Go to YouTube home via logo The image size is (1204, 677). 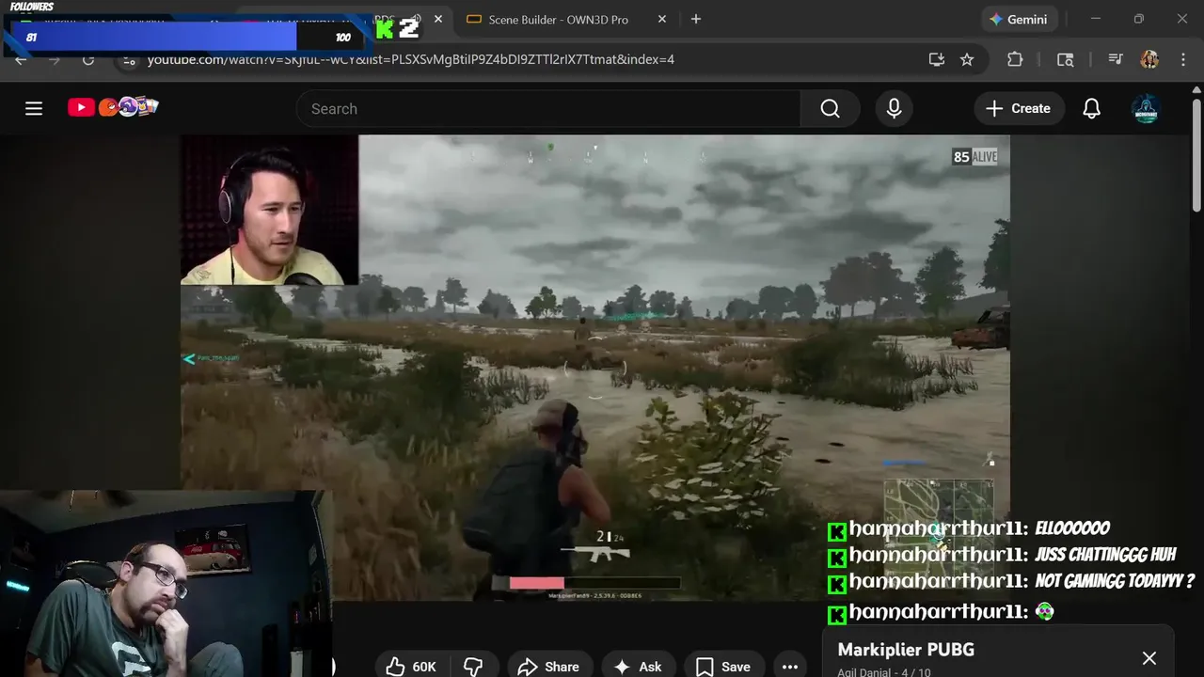113,107
